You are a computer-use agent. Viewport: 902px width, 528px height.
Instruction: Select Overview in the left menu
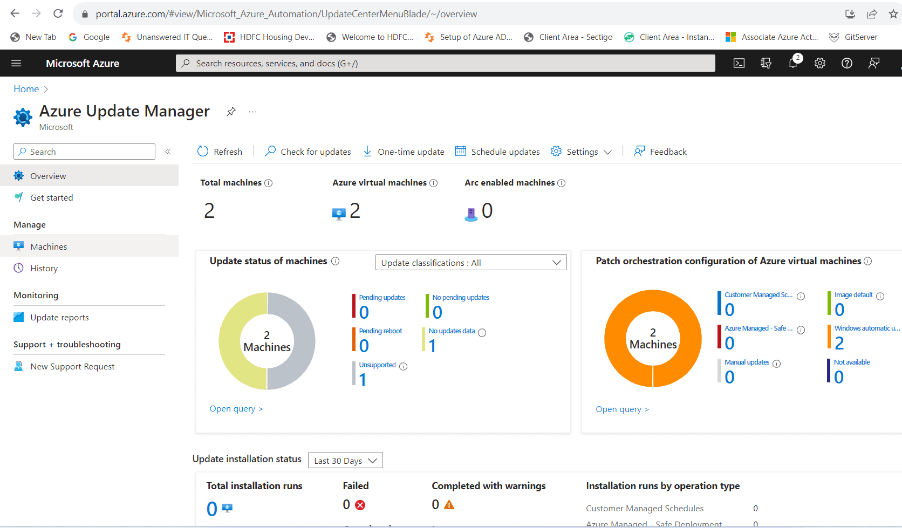click(89, 176)
